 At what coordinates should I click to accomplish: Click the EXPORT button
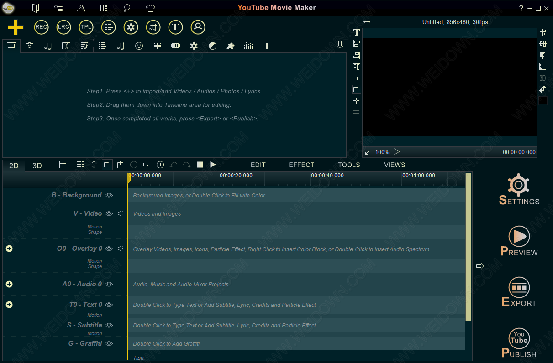pyautogui.click(x=519, y=292)
